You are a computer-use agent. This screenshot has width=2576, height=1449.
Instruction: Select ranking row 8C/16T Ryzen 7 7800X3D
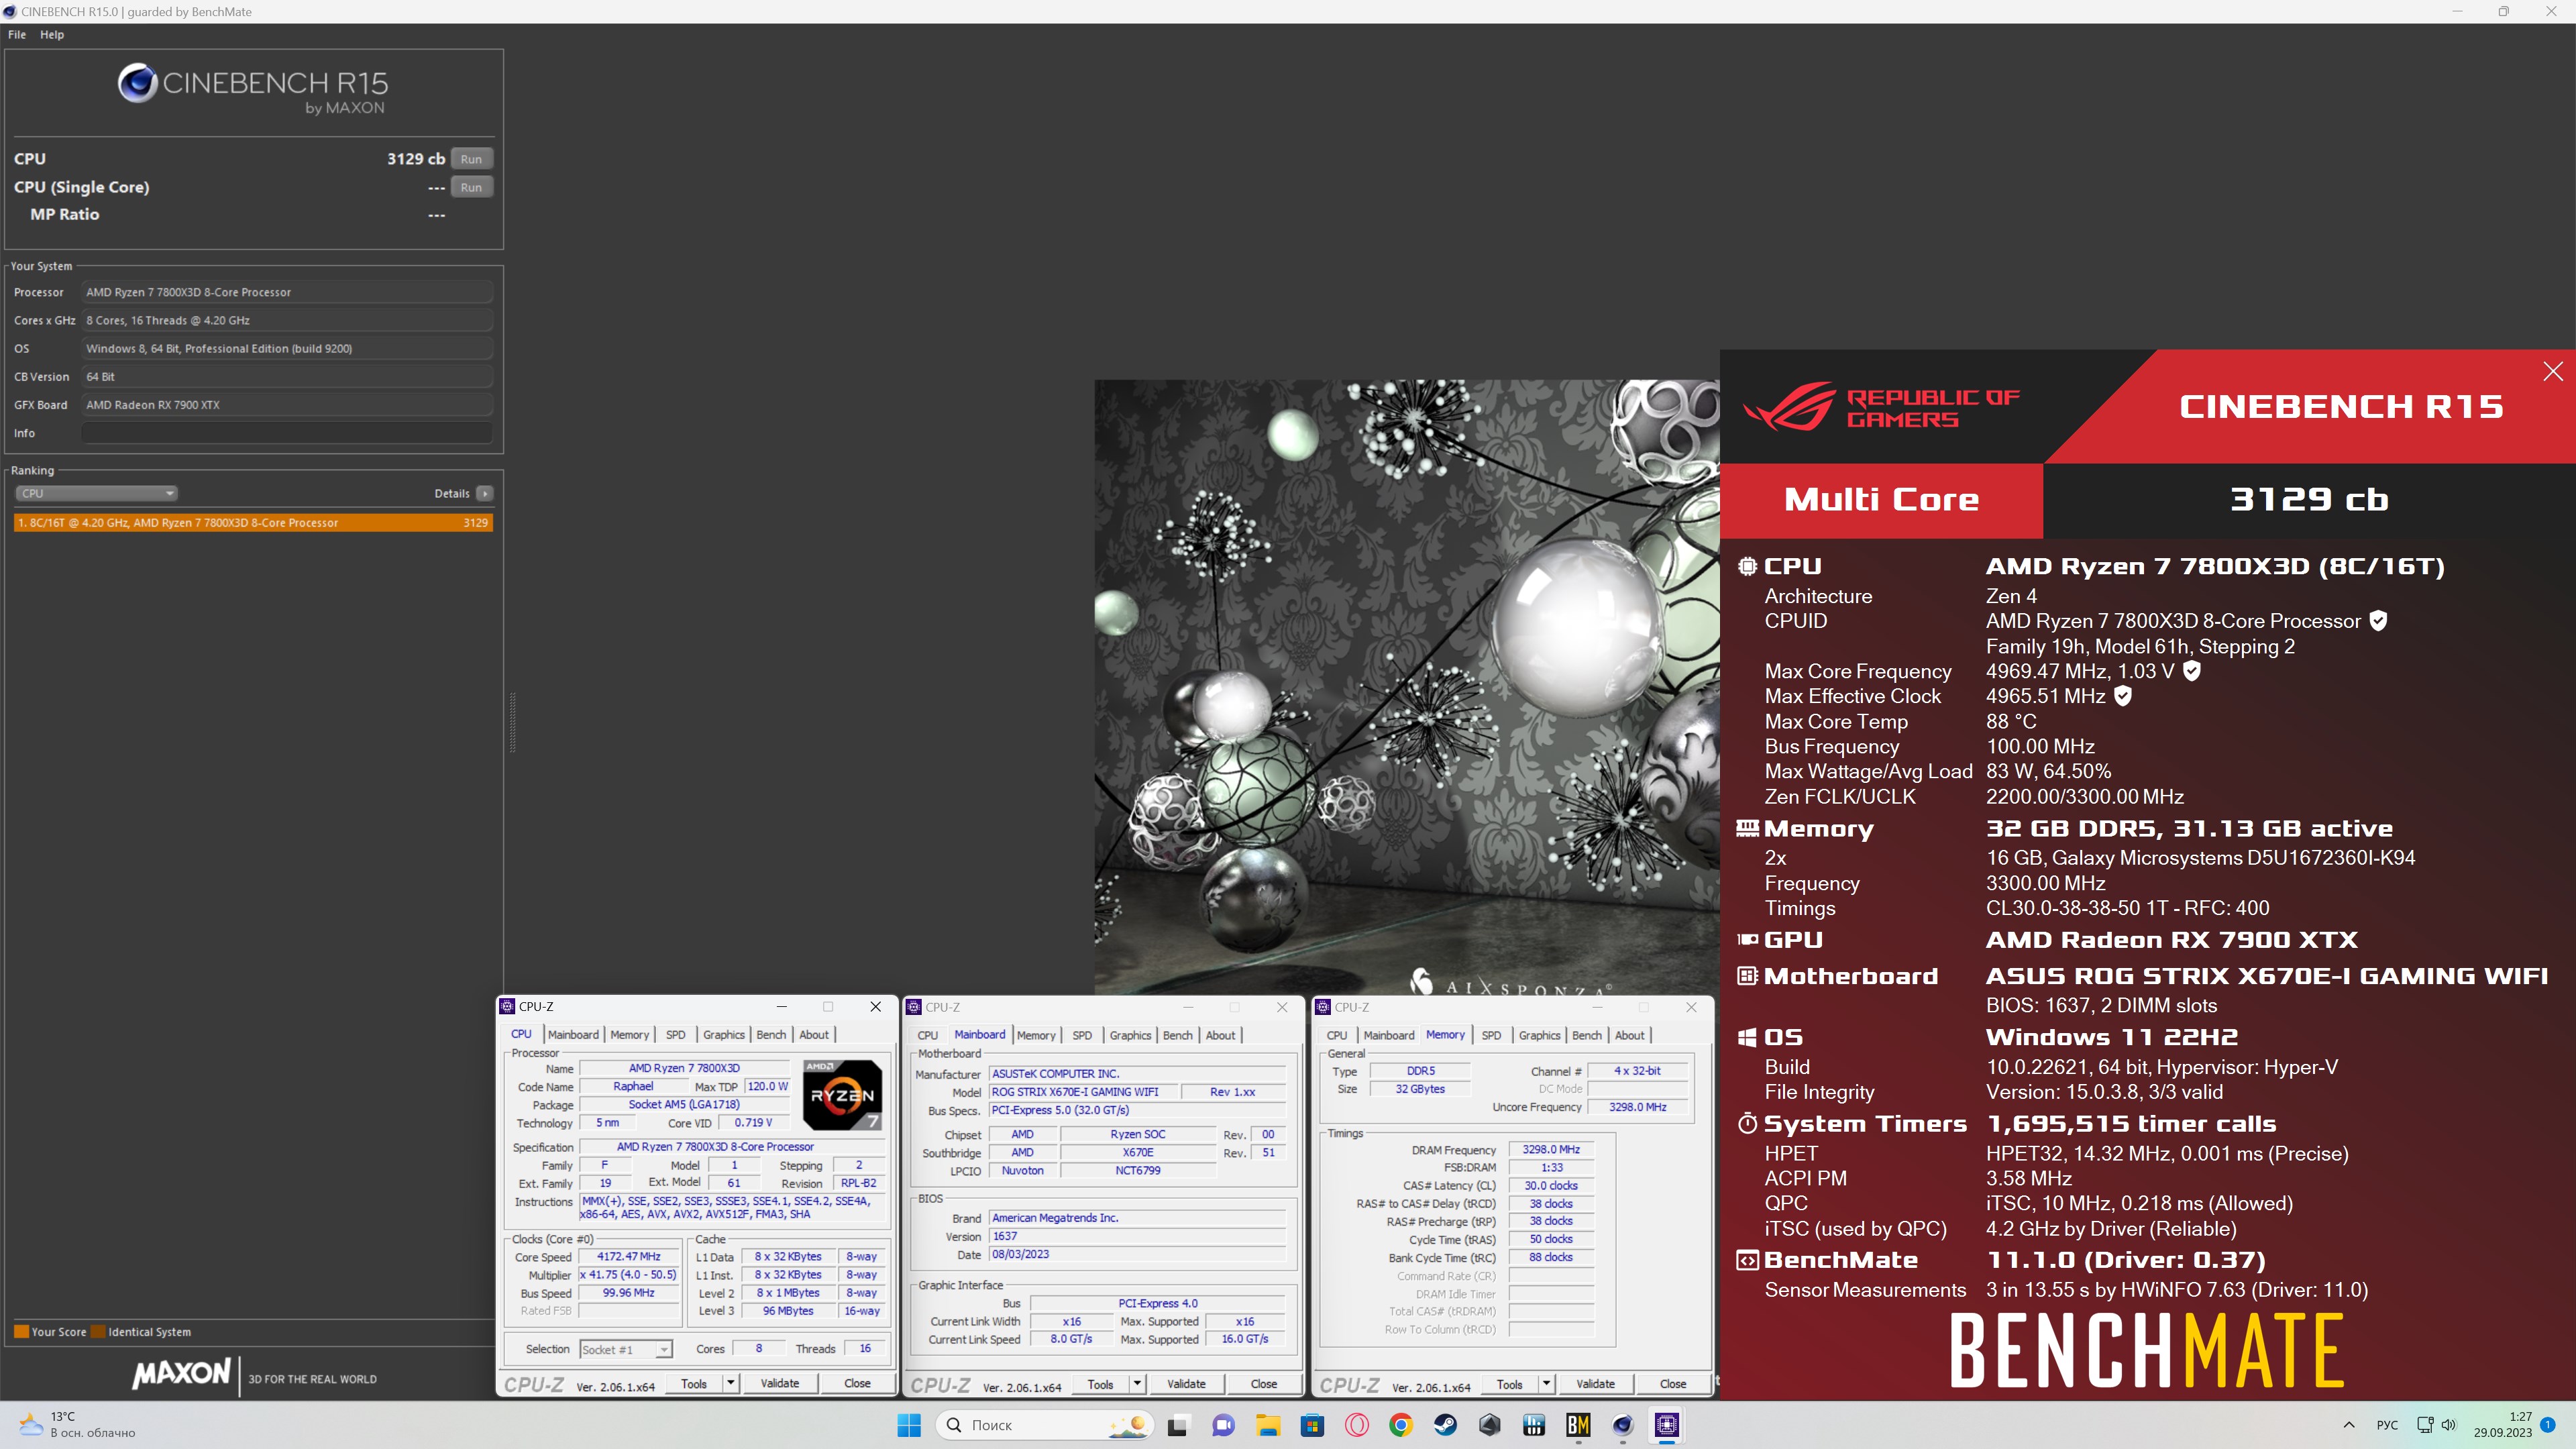tap(253, 522)
